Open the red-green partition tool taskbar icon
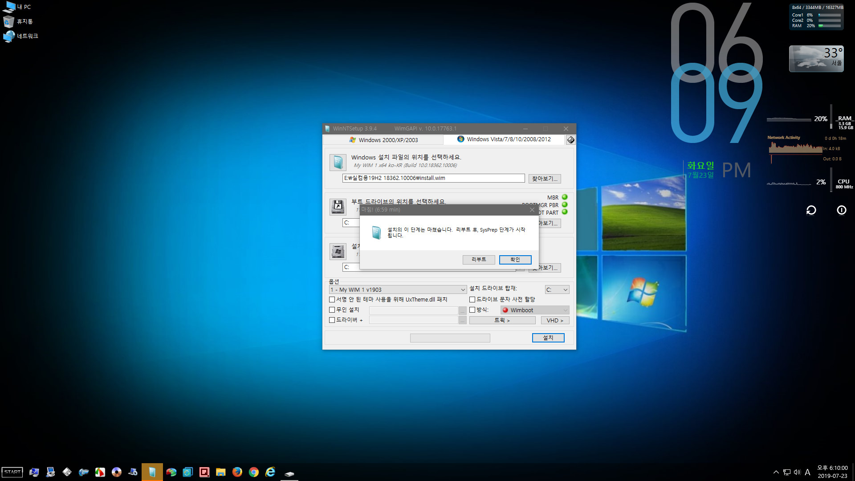855x481 pixels. tap(171, 472)
